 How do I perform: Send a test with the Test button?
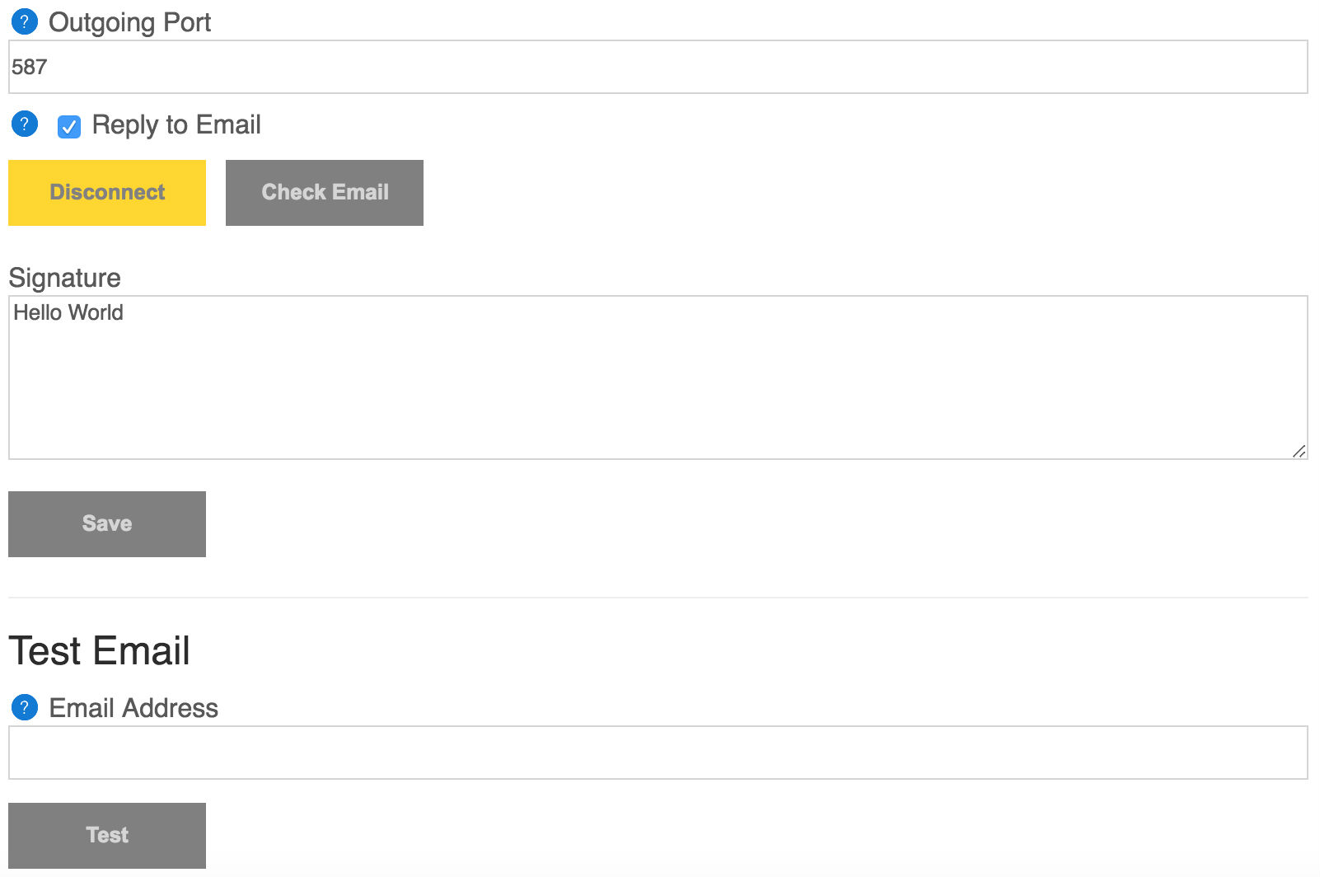click(x=107, y=835)
